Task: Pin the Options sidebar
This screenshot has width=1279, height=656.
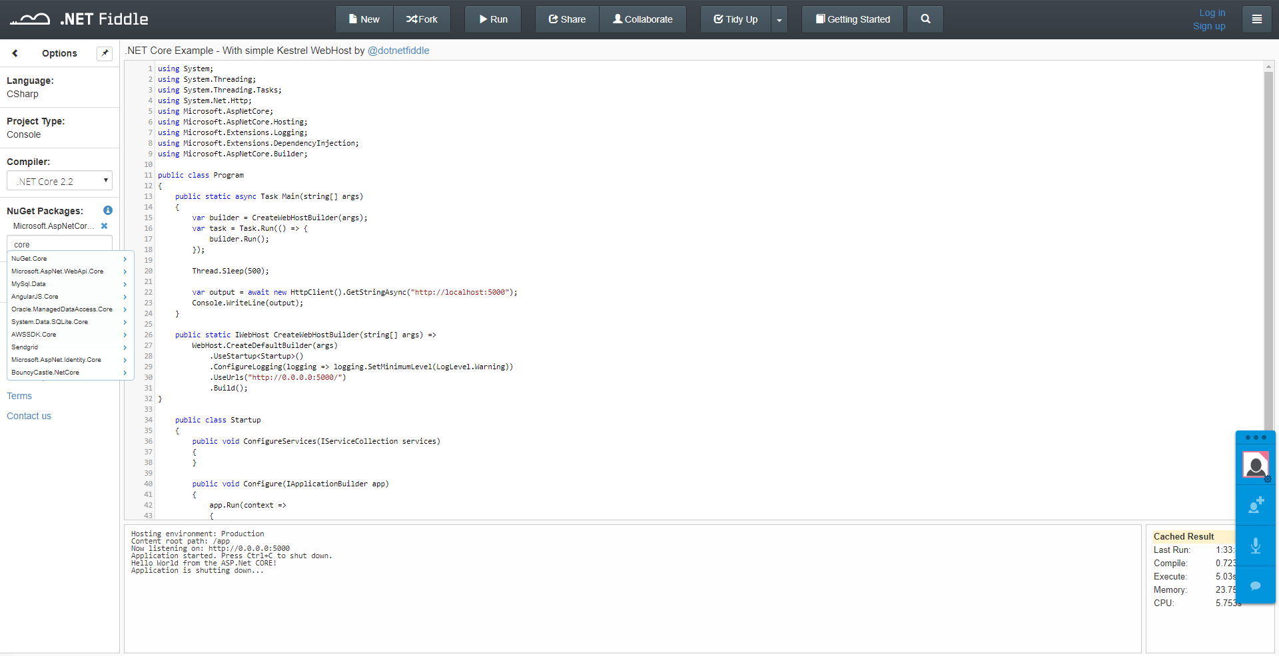Action: click(x=104, y=53)
